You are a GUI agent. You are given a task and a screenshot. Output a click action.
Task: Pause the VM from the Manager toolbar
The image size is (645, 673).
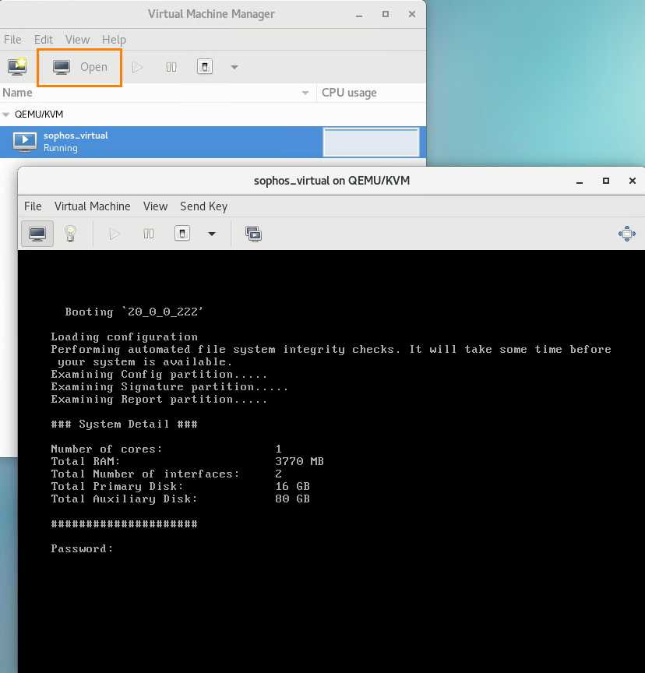point(171,67)
